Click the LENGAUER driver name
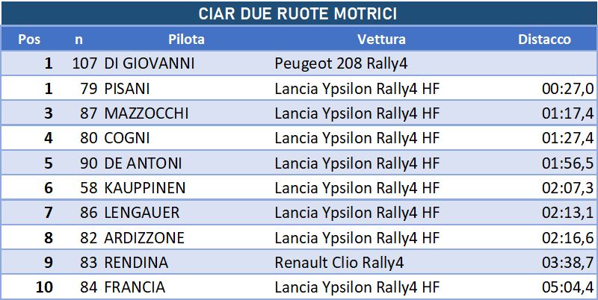Viewport: 598px width, 300px height. (142, 213)
